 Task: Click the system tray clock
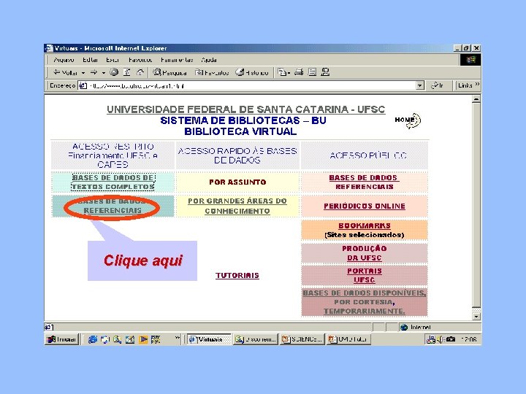point(469,339)
